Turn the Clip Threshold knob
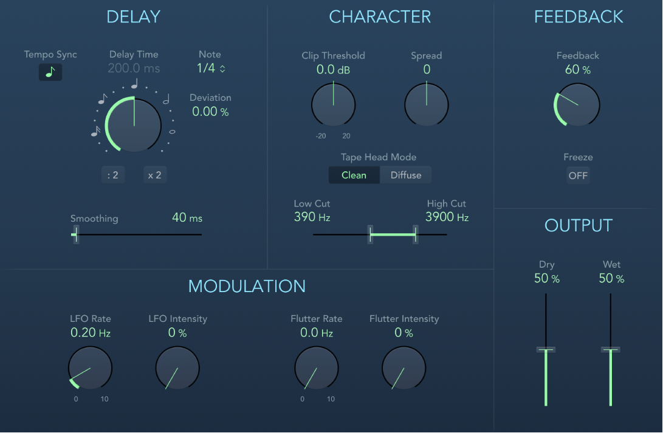Screen dimensions: 663x433 (333, 104)
